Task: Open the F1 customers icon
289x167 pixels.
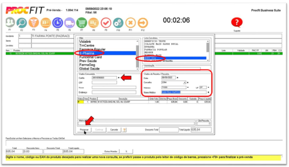Action: (x=10, y=22)
